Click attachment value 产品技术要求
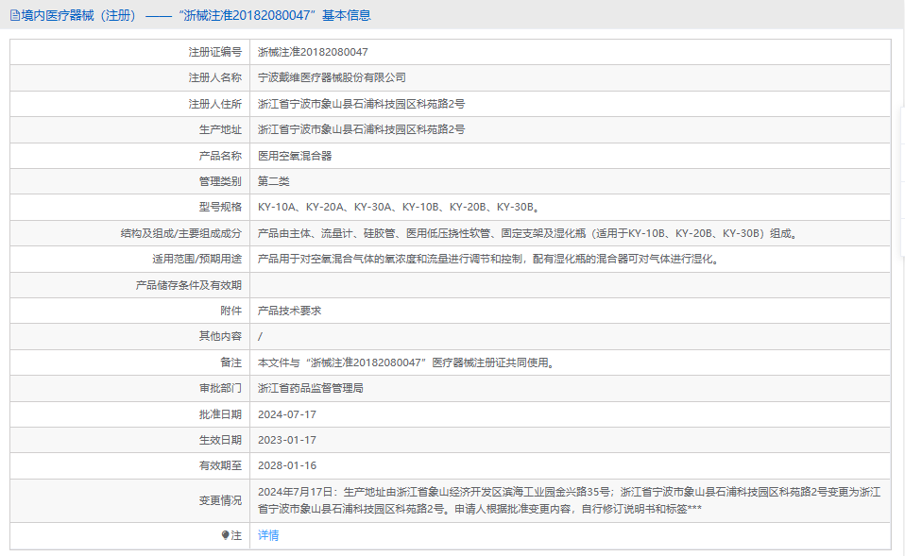This screenshot has height=556, width=905. tap(289, 310)
